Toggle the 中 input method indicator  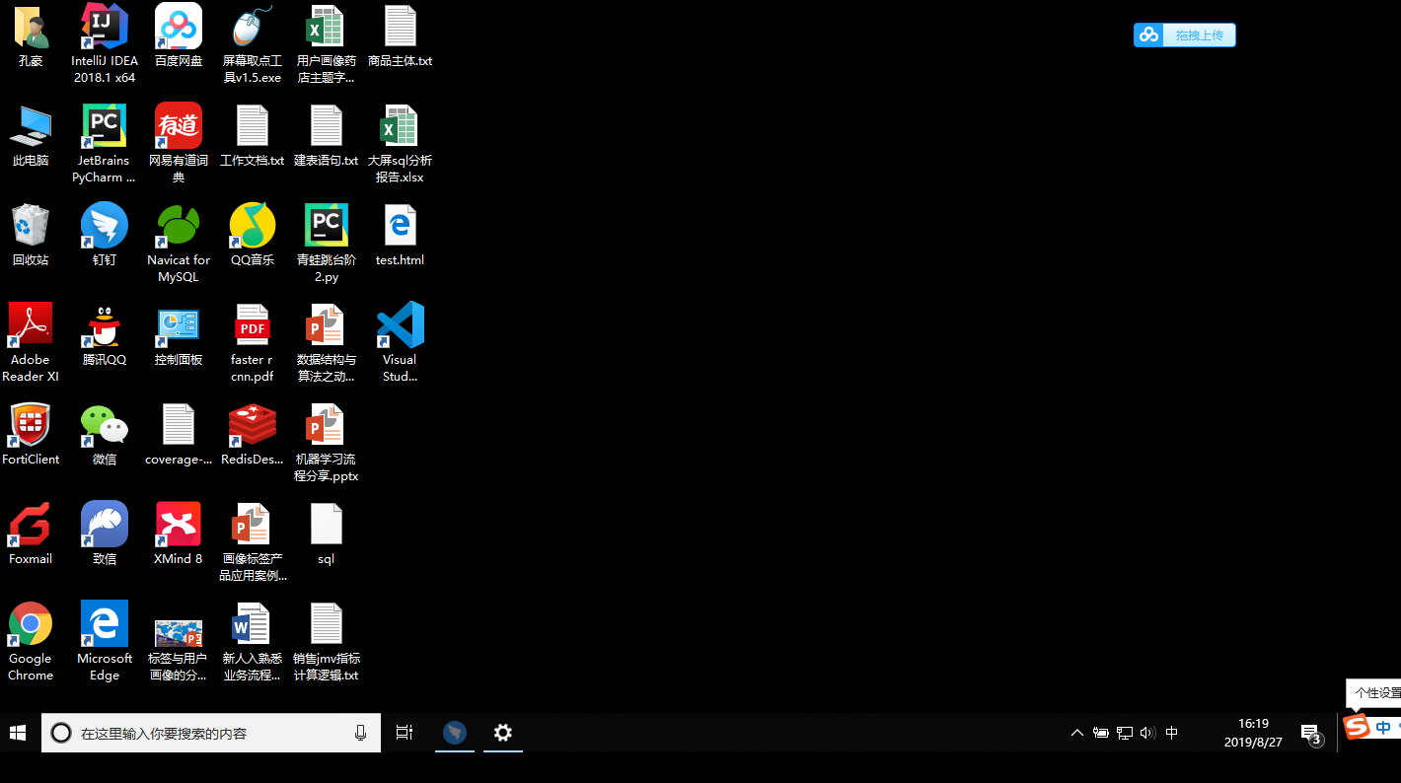tap(1172, 733)
